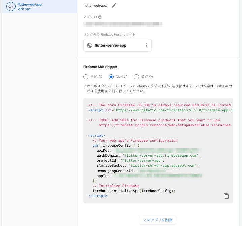Screen dimensions: 242x226
Task: Edit the flutter-web-app nickname with the pencil icon
Action: point(114,5)
